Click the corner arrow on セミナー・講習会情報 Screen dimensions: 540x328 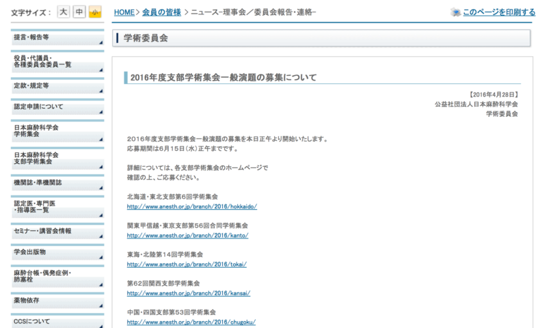[x=101, y=236]
